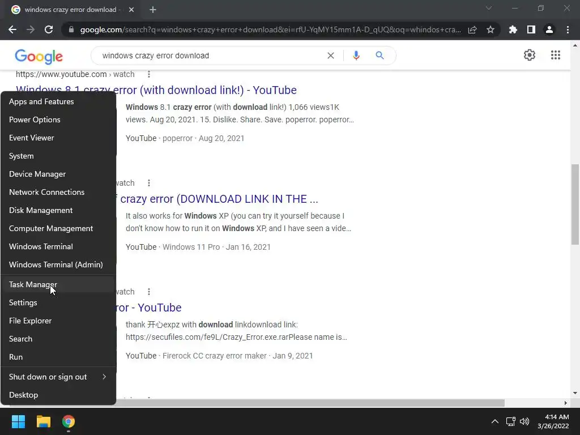Click the share page icon in address bar
580x435 pixels.
(x=472, y=29)
